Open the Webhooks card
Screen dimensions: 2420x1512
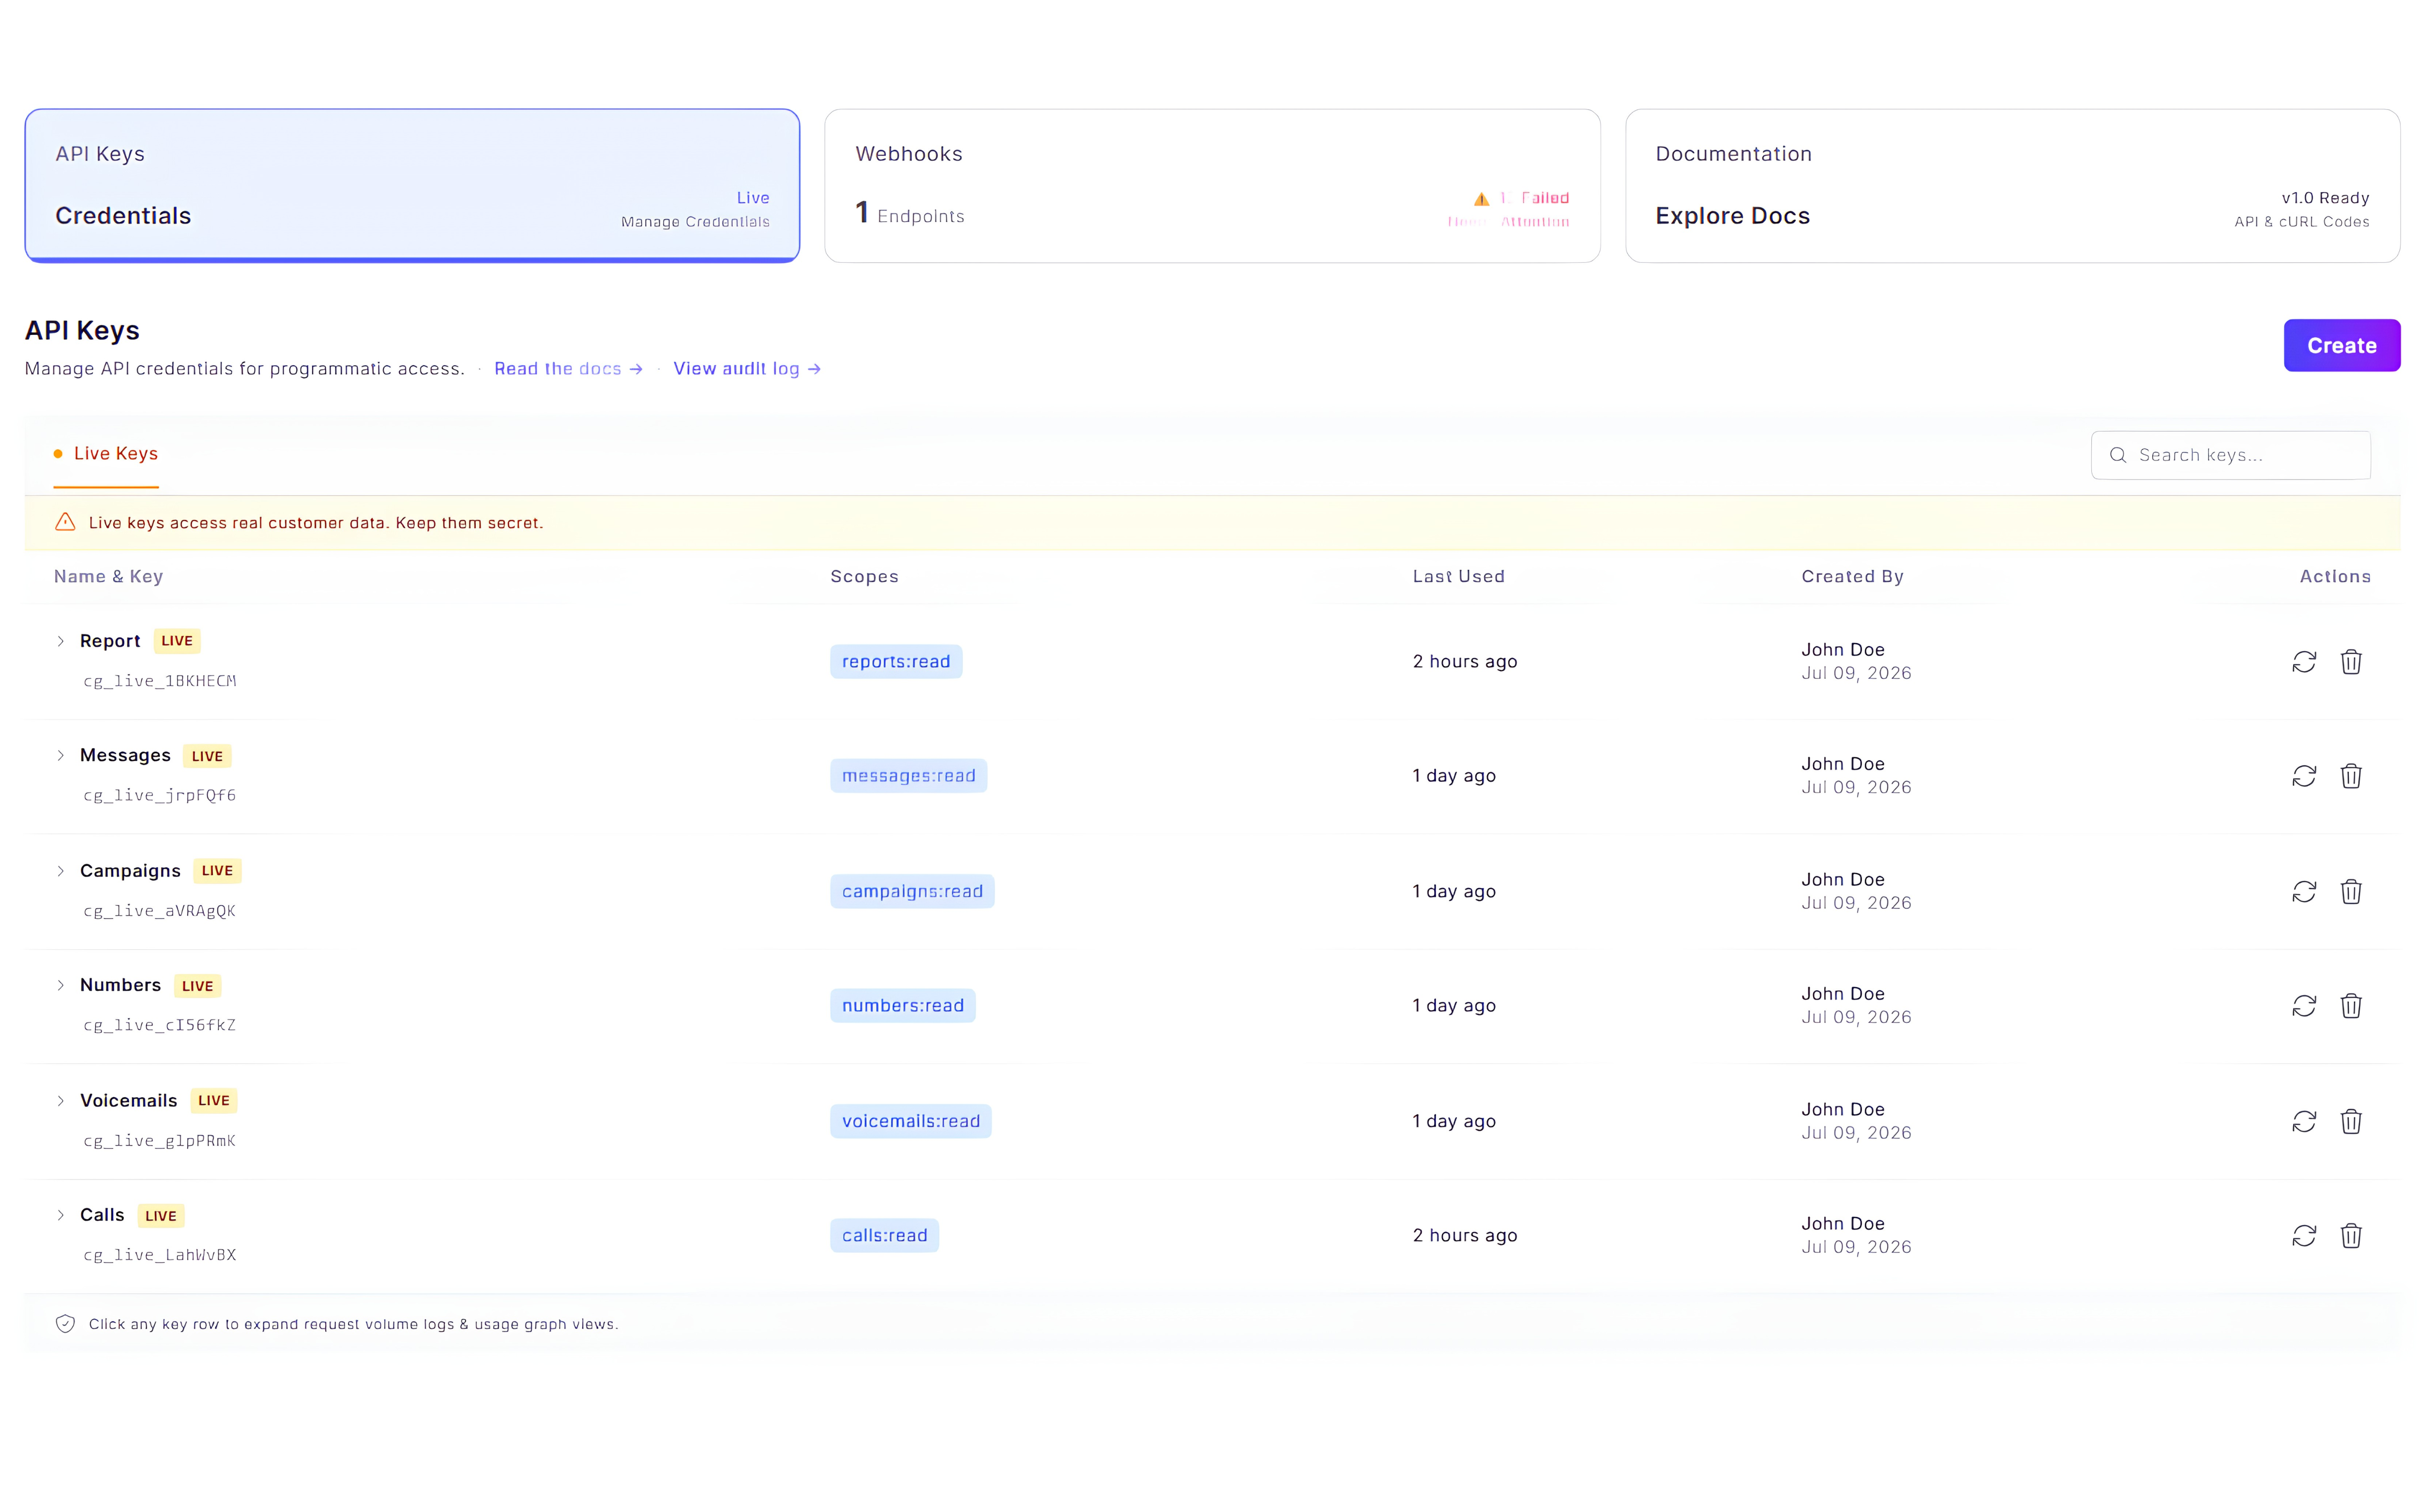(x=1212, y=186)
